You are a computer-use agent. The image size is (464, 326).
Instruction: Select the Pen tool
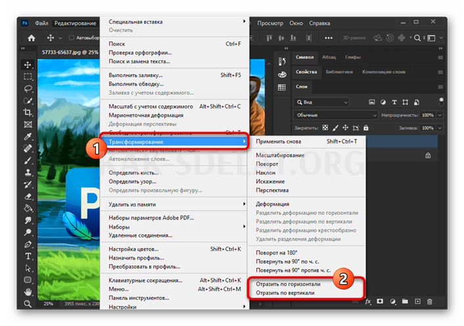pos(28,244)
